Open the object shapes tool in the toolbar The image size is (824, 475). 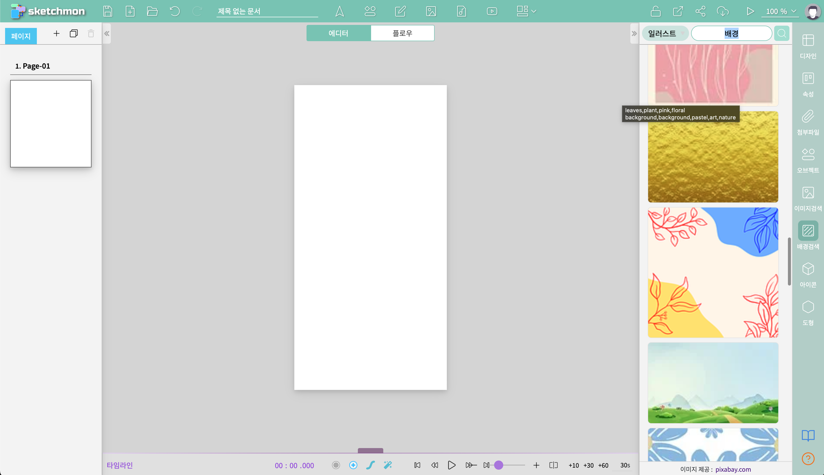pyautogui.click(x=370, y=11)
